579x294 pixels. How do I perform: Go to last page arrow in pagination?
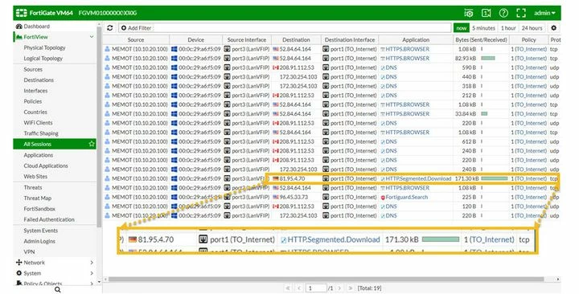pos(350,288)
